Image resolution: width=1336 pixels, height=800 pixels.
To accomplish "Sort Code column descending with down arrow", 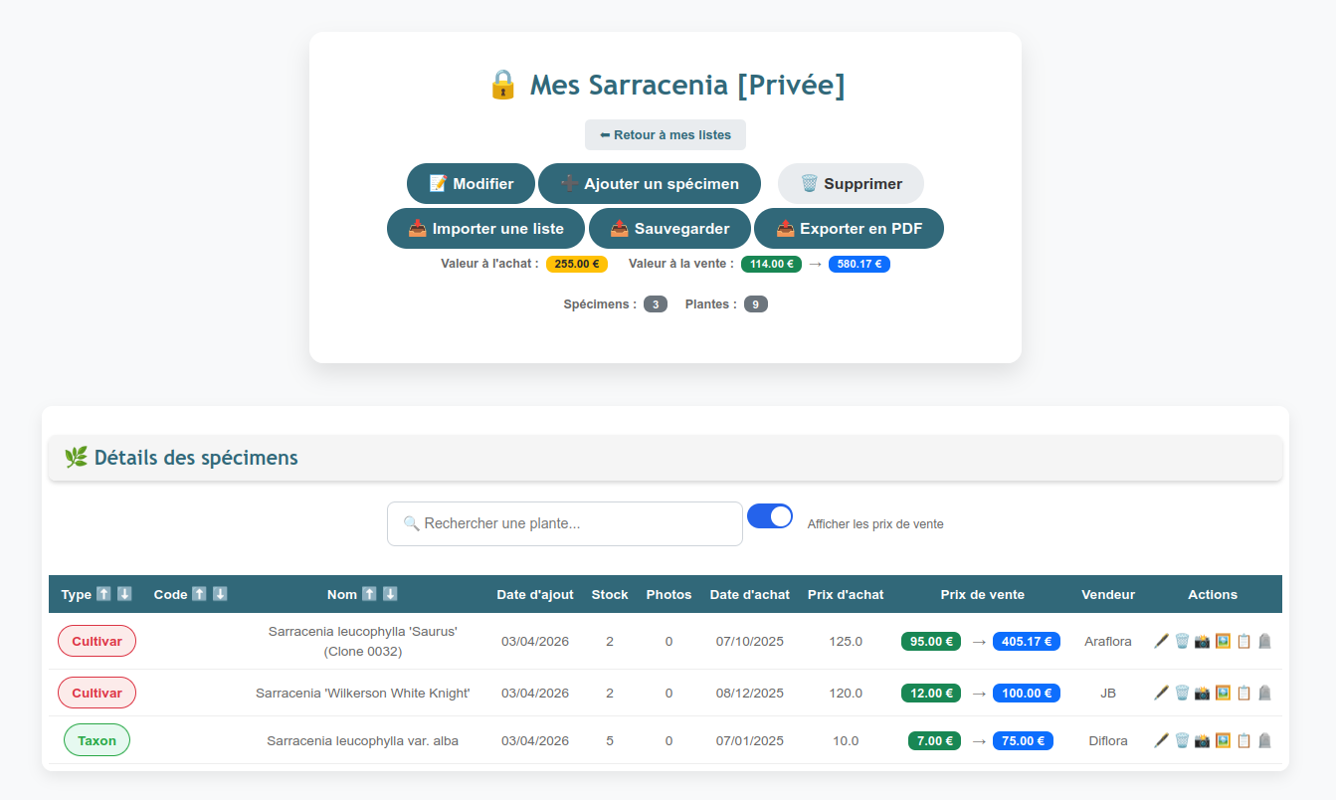I will [x=220, y=594].
